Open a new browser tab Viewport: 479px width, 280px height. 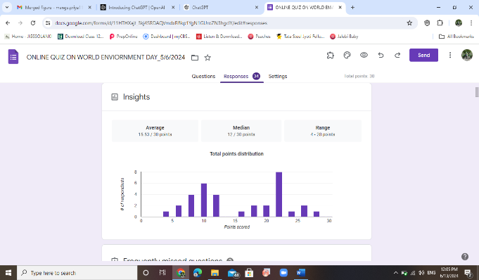pyautogui.click(x=352, y=7)
